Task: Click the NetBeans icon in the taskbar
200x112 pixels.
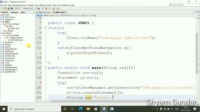Action: click(104, 109)
